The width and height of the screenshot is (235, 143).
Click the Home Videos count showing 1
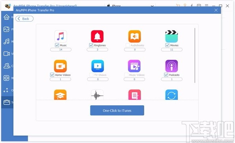pos(60,79)
